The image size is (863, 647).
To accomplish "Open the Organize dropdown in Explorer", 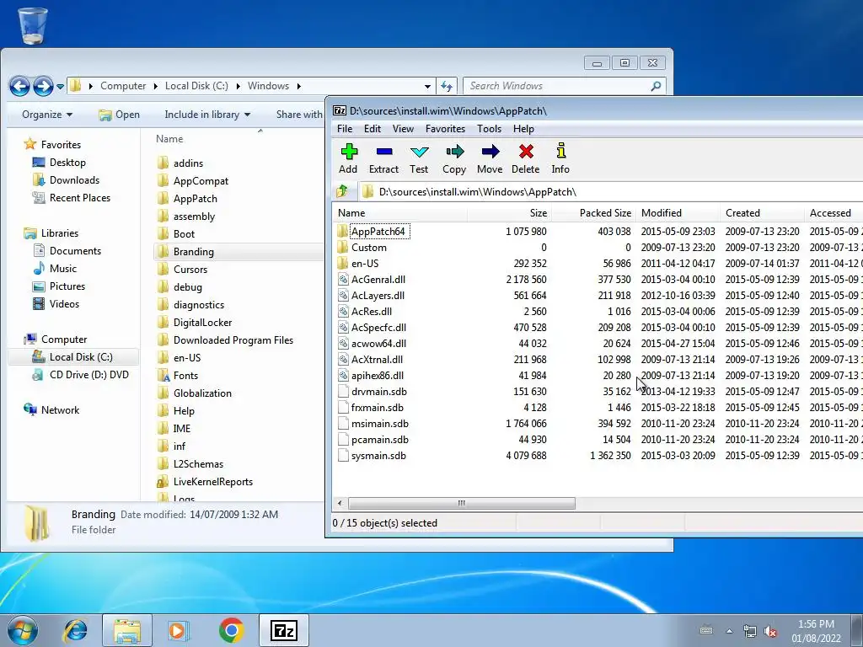I will pyautogui.click(x=47, y=115).
